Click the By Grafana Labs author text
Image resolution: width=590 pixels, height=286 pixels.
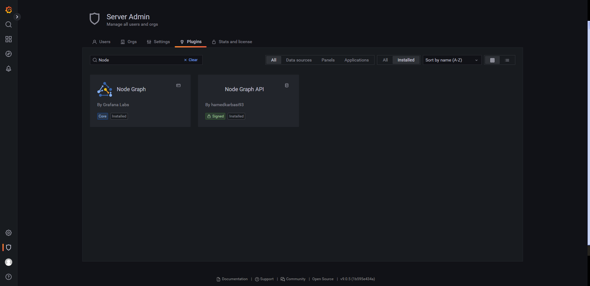[x=113, y=105]
